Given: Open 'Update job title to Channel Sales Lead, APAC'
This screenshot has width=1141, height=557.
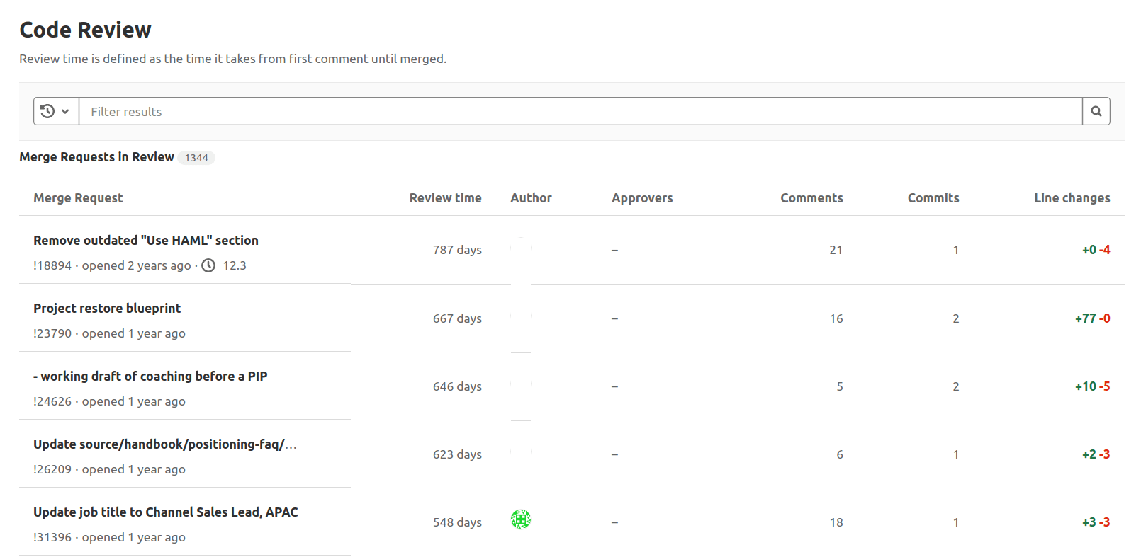Looking at the screenshot, I should 165,512.
